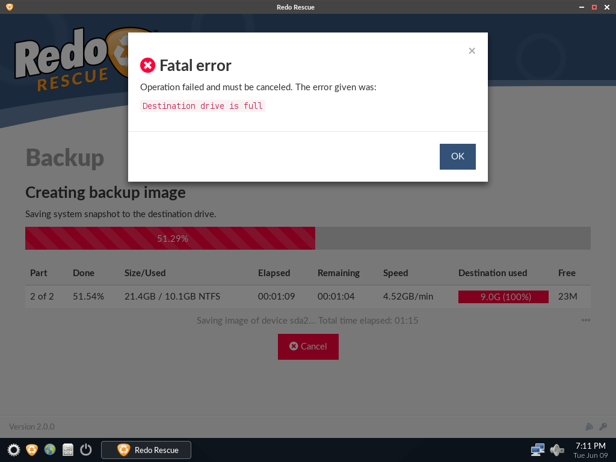Click the "4.52GB/min" speed value

click(408, 297)
